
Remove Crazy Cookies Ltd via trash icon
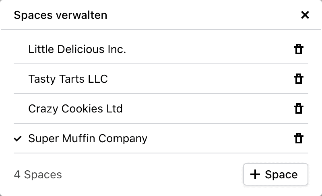tap(298, 109)
